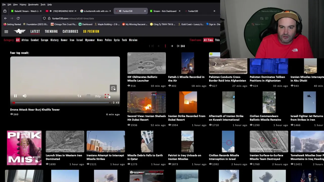Open Patriot in Iraq Unloads thumbnail
The height and width of the screenshot is (182, 324).
point(187,142)
